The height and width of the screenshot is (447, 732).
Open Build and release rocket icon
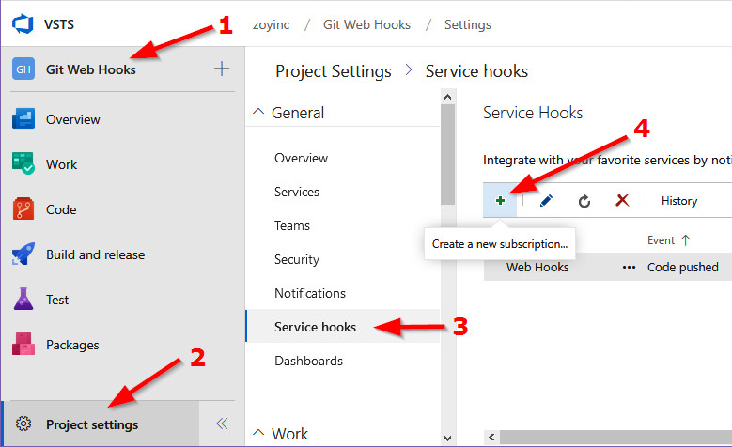(x=23, y=254)
